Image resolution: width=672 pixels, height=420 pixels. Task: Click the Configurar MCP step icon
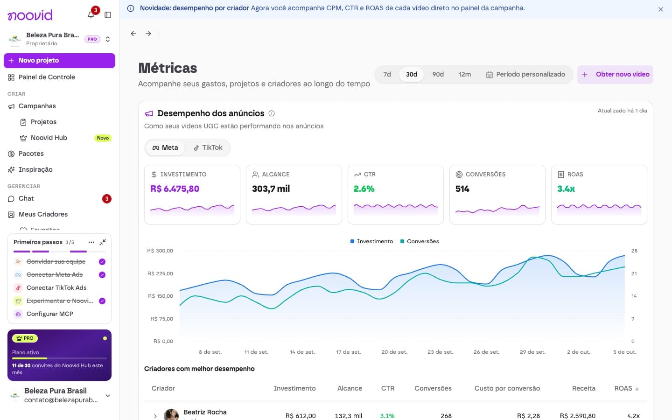point(18,314)
